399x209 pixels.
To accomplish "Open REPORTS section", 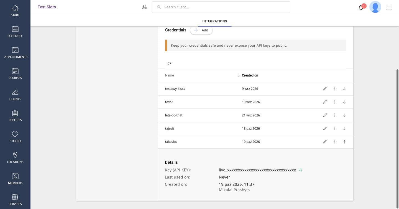I will [15, 116].
